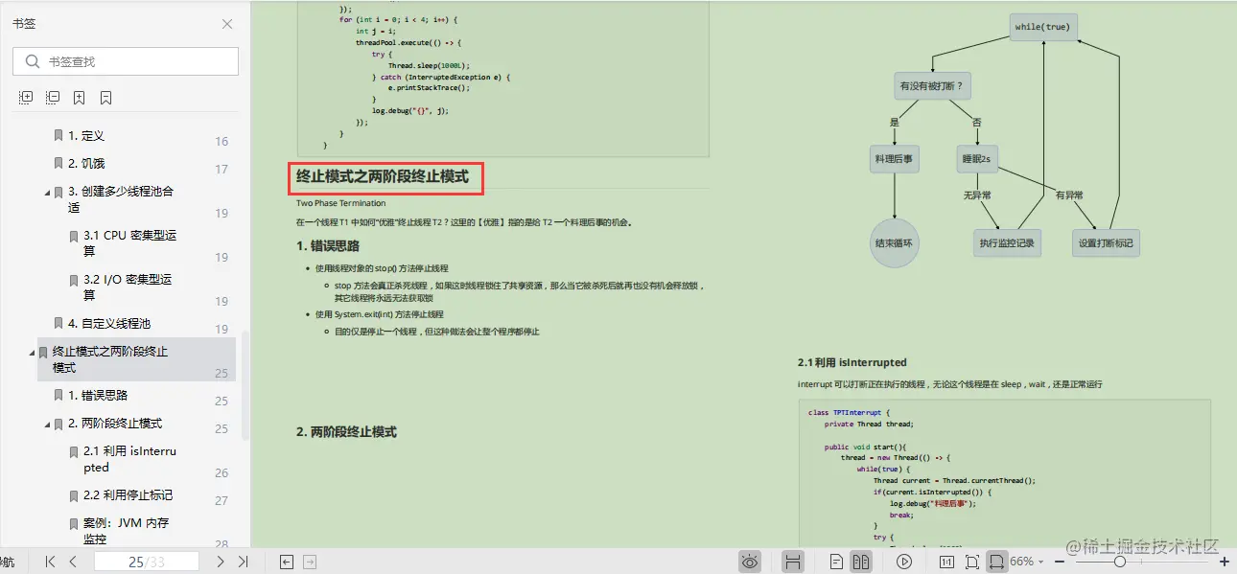Viewport: 1237px width, 574px height.
Task: Toggle eye-protection reading mode
Action: pos(751,561)
